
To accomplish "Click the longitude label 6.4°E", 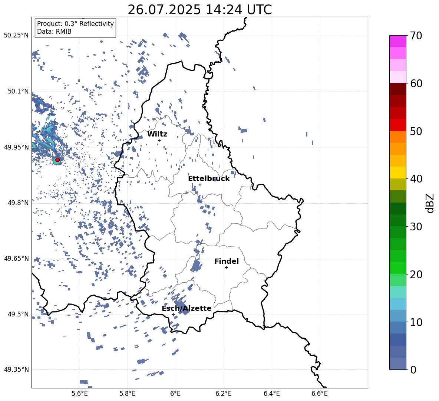I will 272,394.
